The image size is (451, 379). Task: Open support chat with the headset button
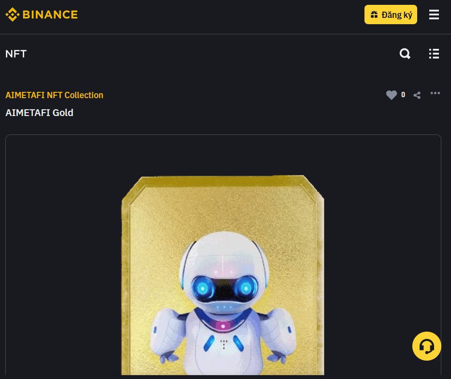[x=426, y=346]
